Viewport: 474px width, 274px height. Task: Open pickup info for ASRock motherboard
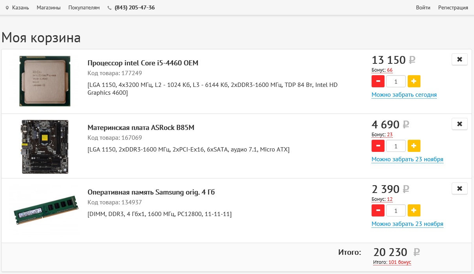[x=407, y=159]
